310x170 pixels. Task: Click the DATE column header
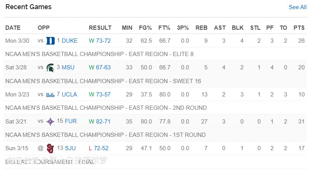coord(13,28)
